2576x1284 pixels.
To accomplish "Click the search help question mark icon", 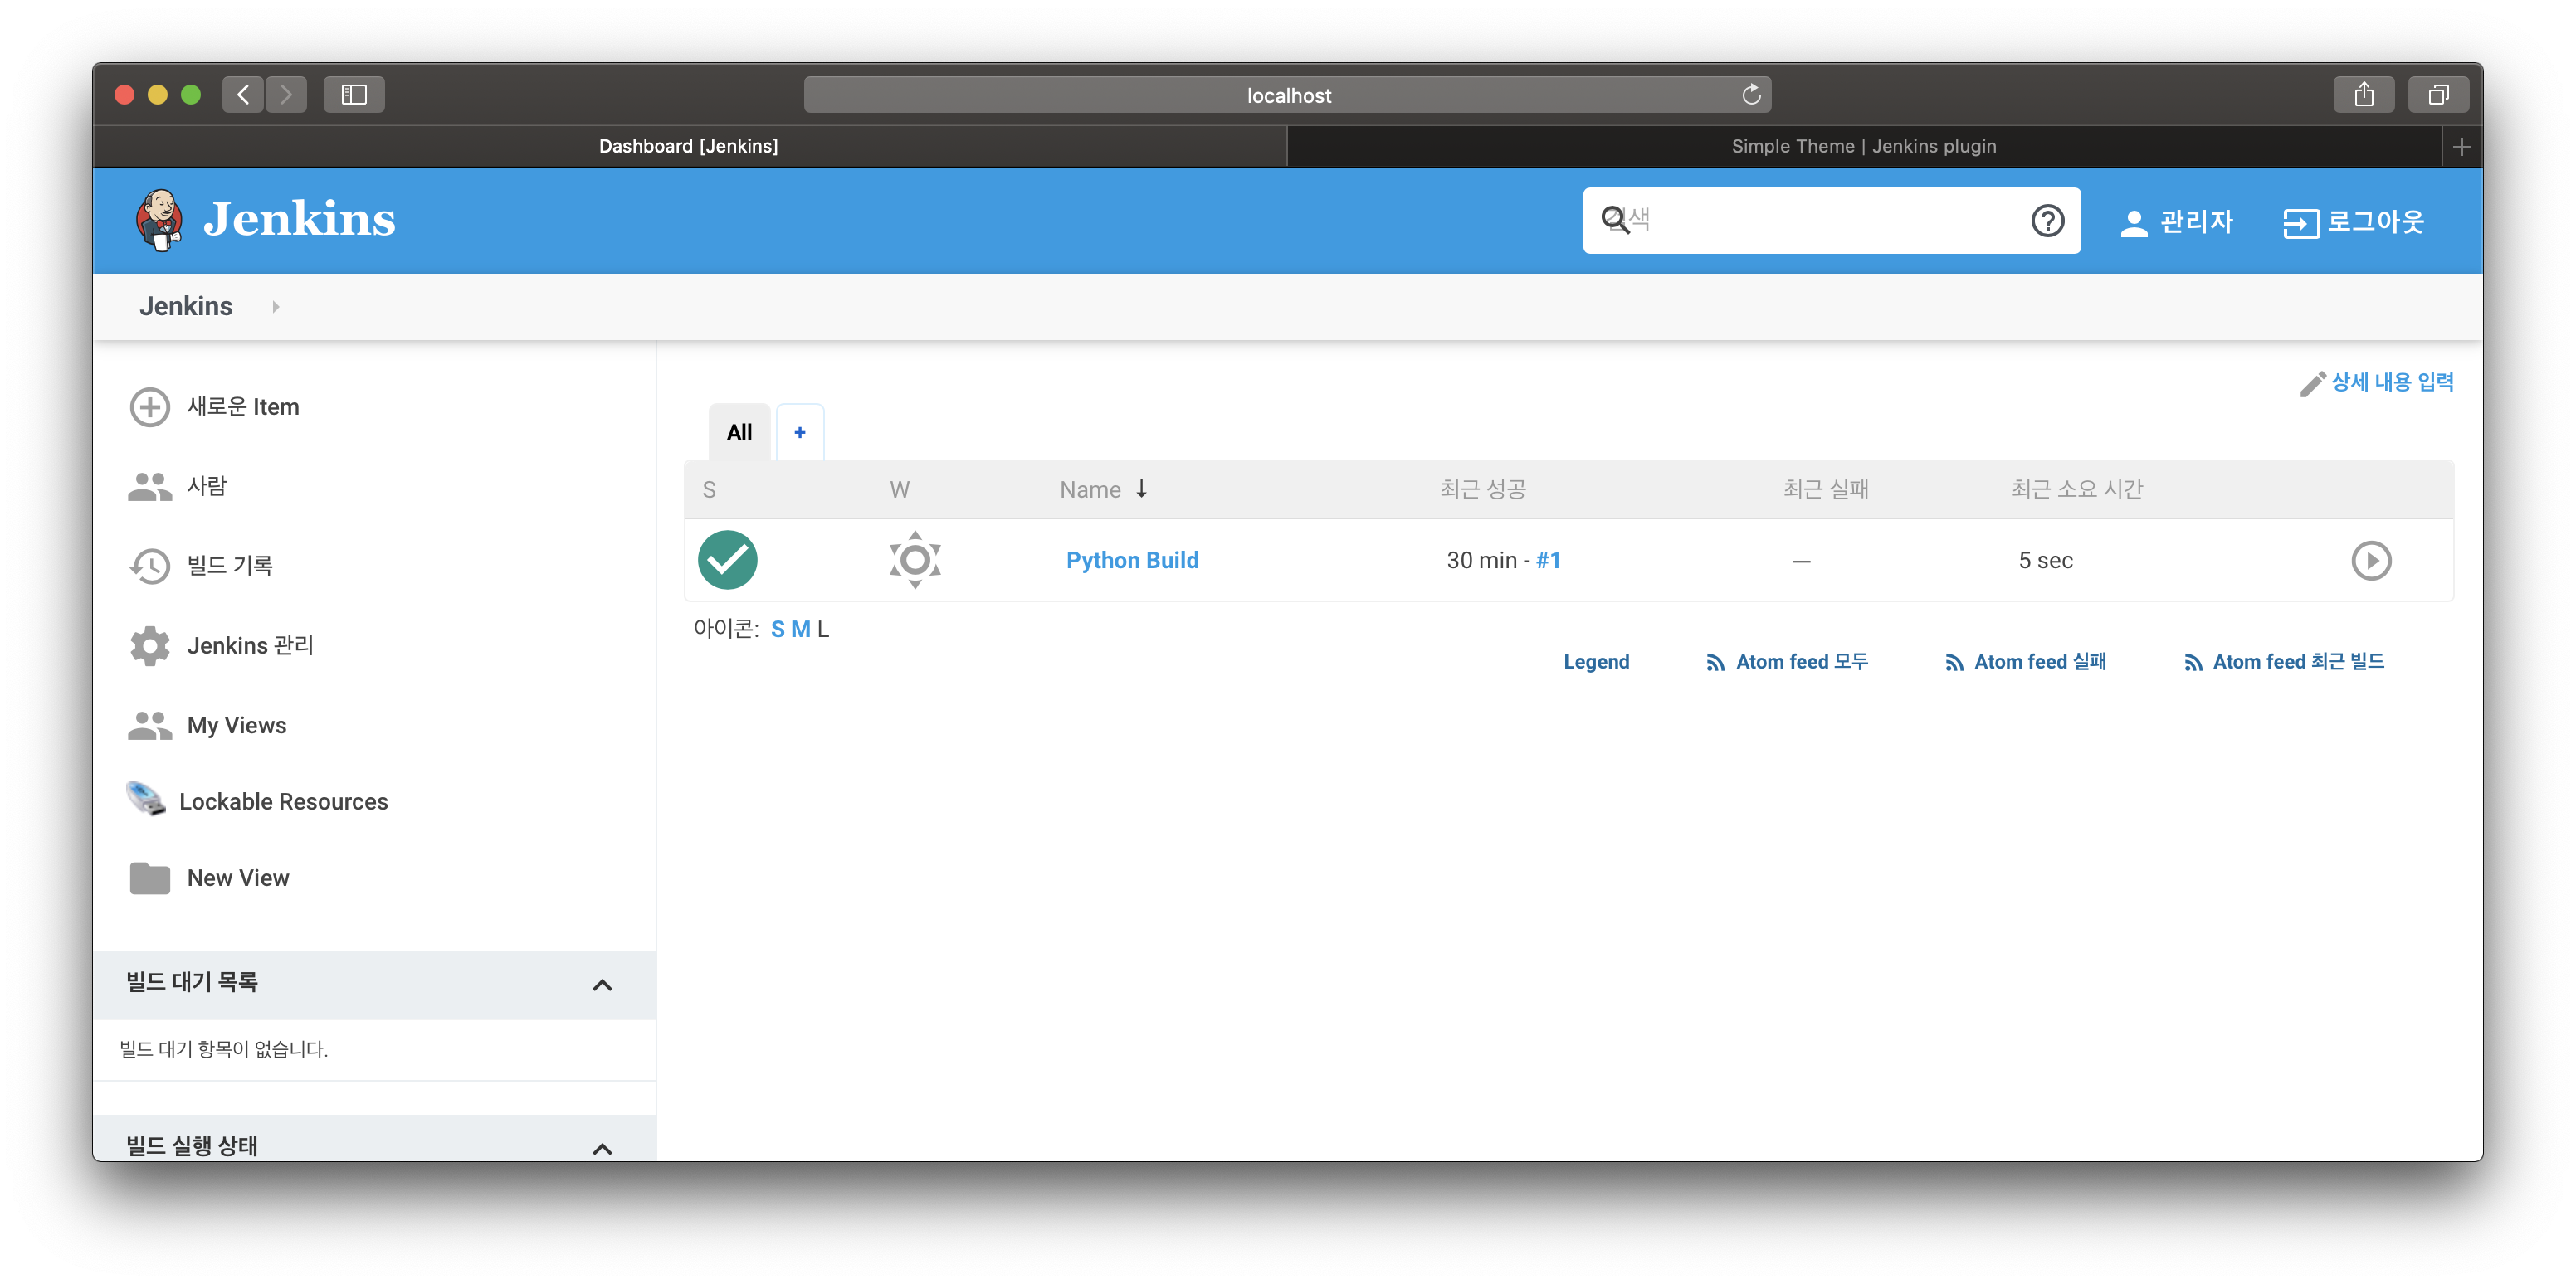I will point(2047,220).
